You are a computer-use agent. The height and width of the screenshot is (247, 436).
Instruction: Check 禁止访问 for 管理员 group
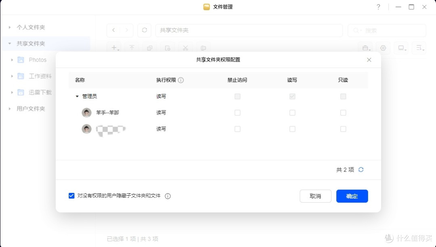[x=237, y=96]
